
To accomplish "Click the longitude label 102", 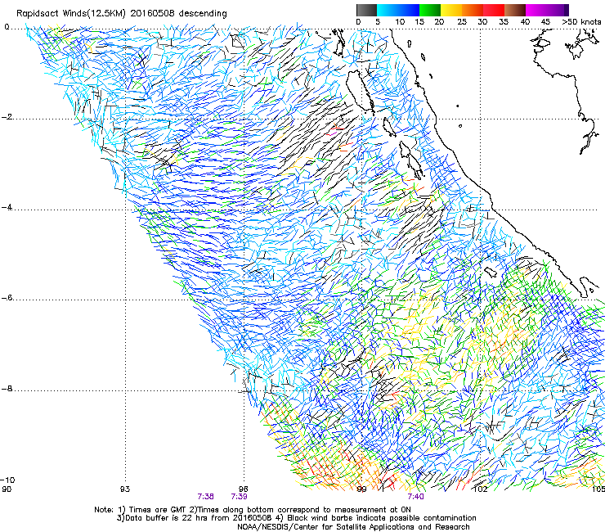I will (x=481, y=489).
